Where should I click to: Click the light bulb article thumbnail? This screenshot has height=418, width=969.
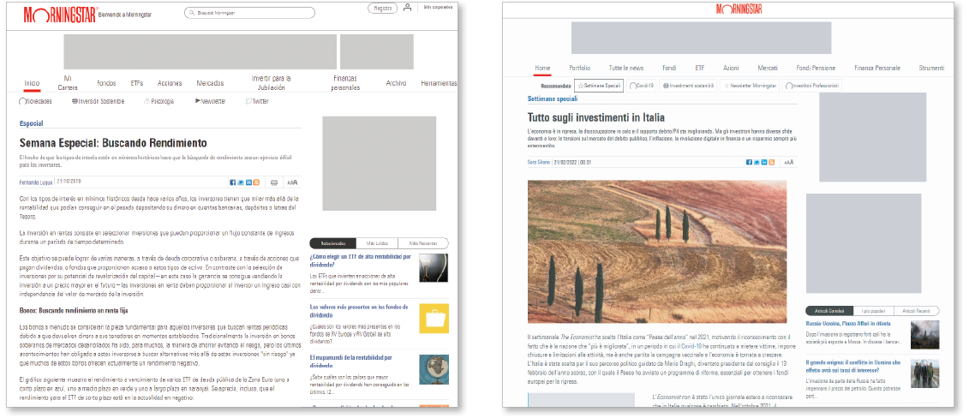point(434,269)
